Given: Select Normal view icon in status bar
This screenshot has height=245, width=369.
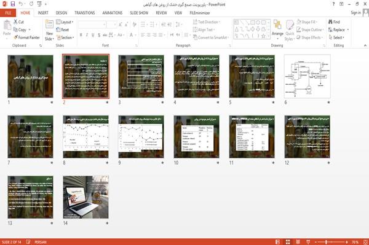Looking at the screenshot, I should tap(278, 242).
